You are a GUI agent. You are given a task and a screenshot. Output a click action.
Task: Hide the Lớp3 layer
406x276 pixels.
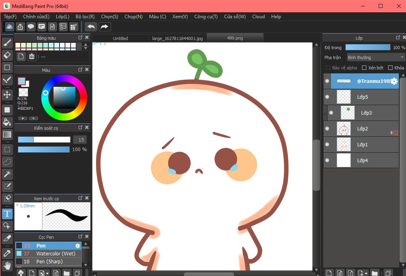(x=331, y=113)
